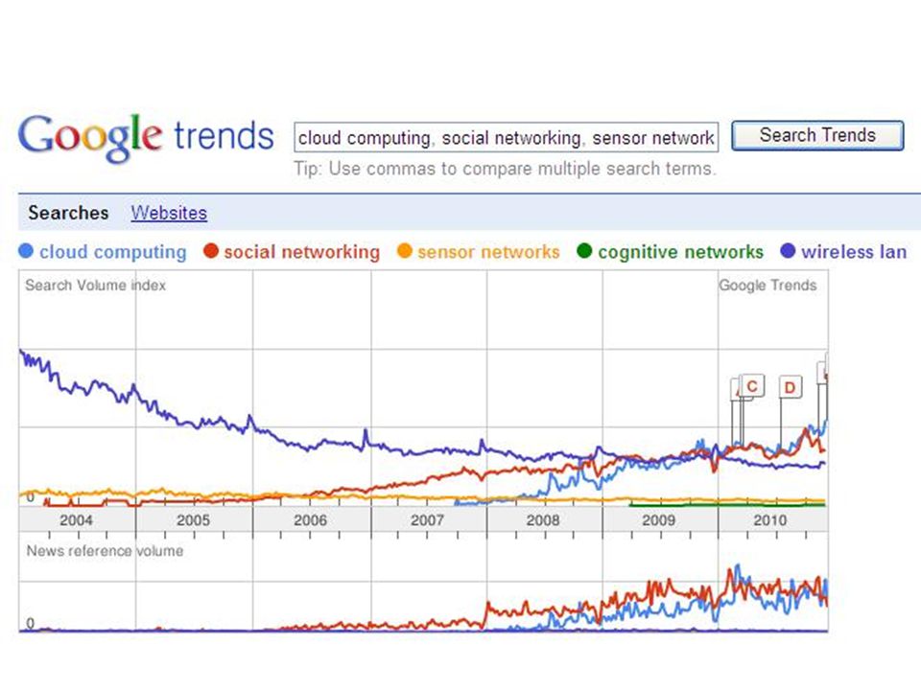This screenshot has height=690, width=921.
Task: Click the Search Trends button
Action: pyautogui.click(x=817, y=135)
